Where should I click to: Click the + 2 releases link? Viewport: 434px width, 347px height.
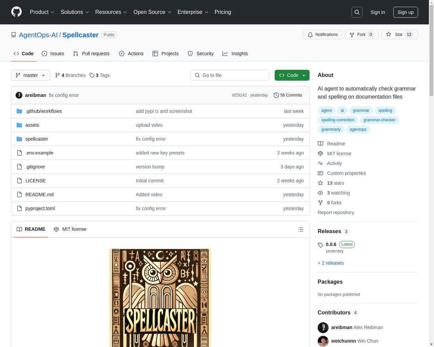click(x=331, y=263)
